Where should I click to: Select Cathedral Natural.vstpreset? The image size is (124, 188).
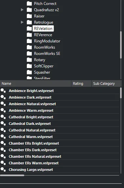click(x=32, y=130)
